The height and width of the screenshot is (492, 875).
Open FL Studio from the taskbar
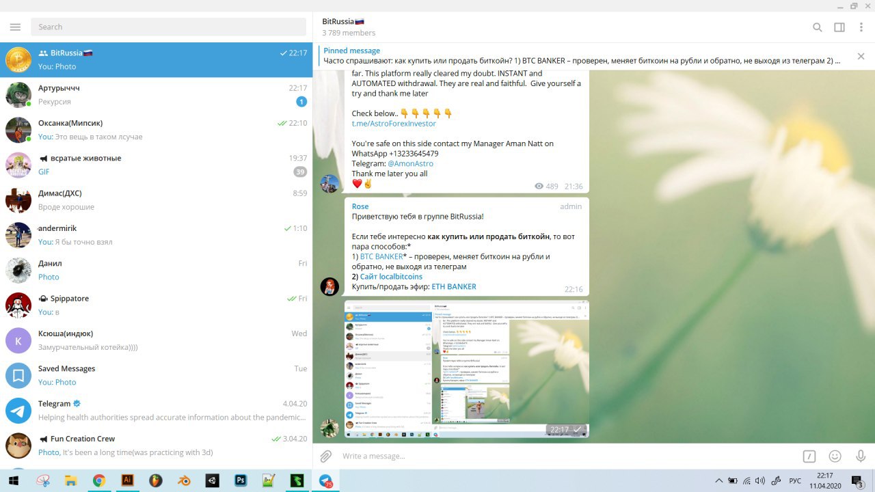point(156,480)
